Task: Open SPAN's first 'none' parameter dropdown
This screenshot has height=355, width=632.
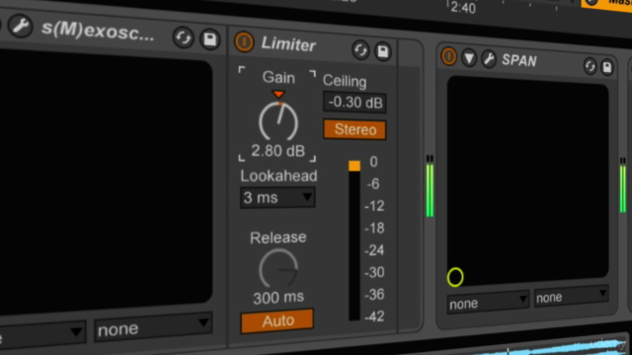Action: click(x=488, y=303)
